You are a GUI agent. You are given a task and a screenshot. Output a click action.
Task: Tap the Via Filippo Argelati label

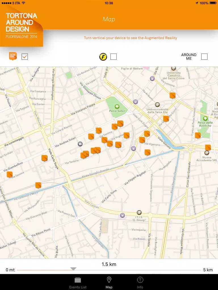[135, 178]
